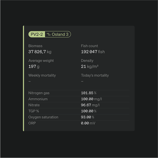Click the Today's mortality label

pyautogui.click(x=95, y=75)
